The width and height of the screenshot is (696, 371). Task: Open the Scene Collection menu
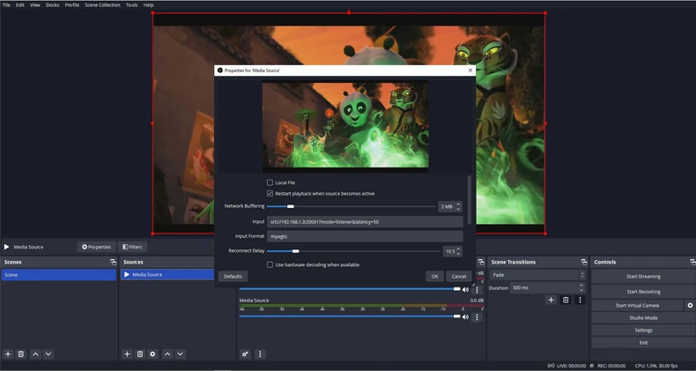coord(102,5)
